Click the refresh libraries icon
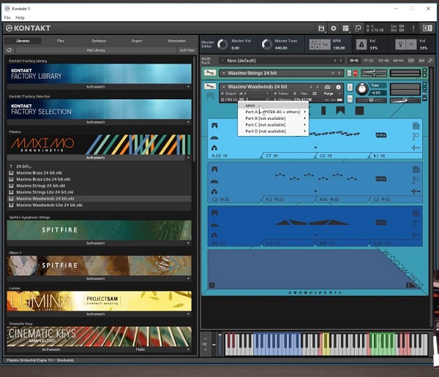The height and width of the screenshot is (377, 439). (x=10, y=50)
